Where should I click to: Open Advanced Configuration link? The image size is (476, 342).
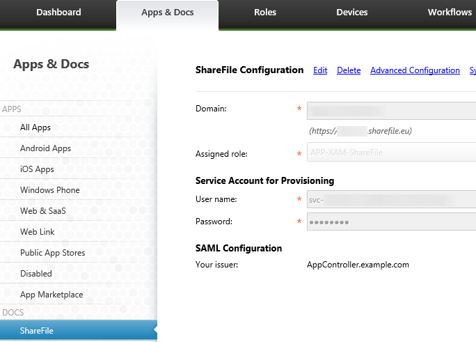pos(415,70)
